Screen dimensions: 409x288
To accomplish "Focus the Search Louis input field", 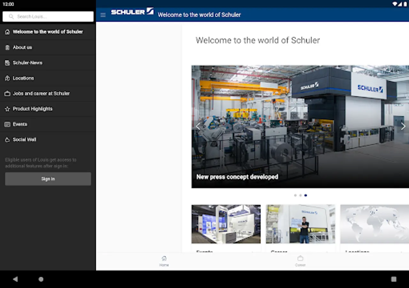I will coord(48,17).
